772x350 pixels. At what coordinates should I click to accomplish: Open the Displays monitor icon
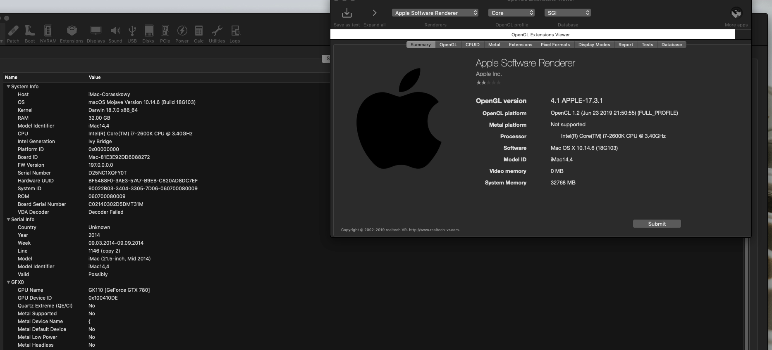(x=96, y=34)
